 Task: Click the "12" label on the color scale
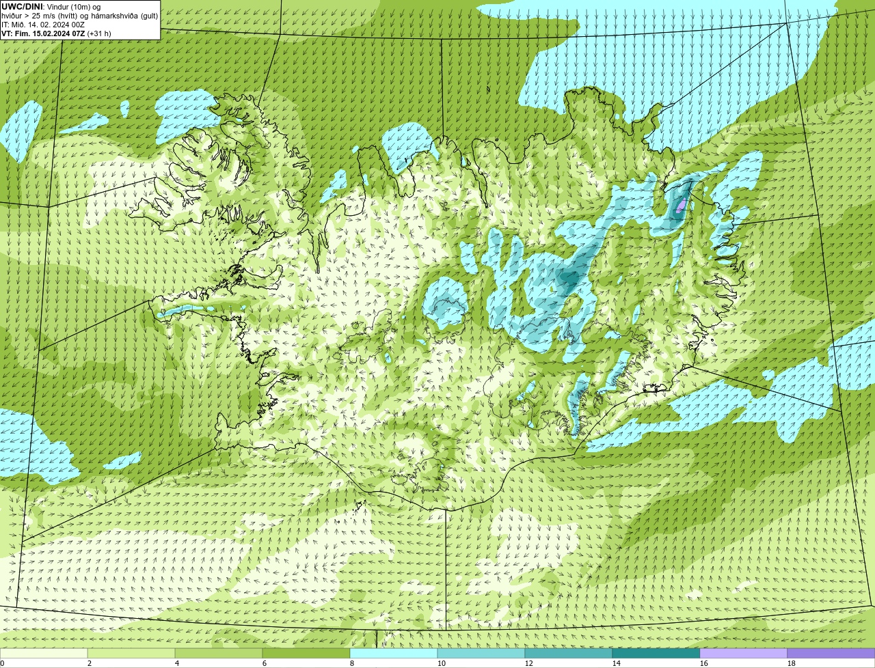529,663
